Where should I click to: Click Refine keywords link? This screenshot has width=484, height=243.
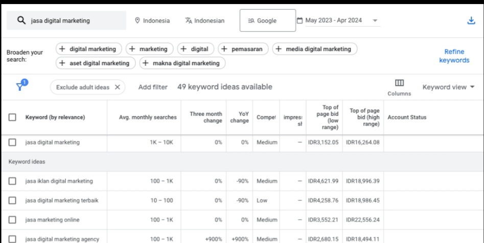pyautogui.click(x=454, y=56)
